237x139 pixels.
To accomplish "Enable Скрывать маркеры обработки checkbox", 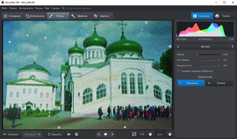I will 179,71.
